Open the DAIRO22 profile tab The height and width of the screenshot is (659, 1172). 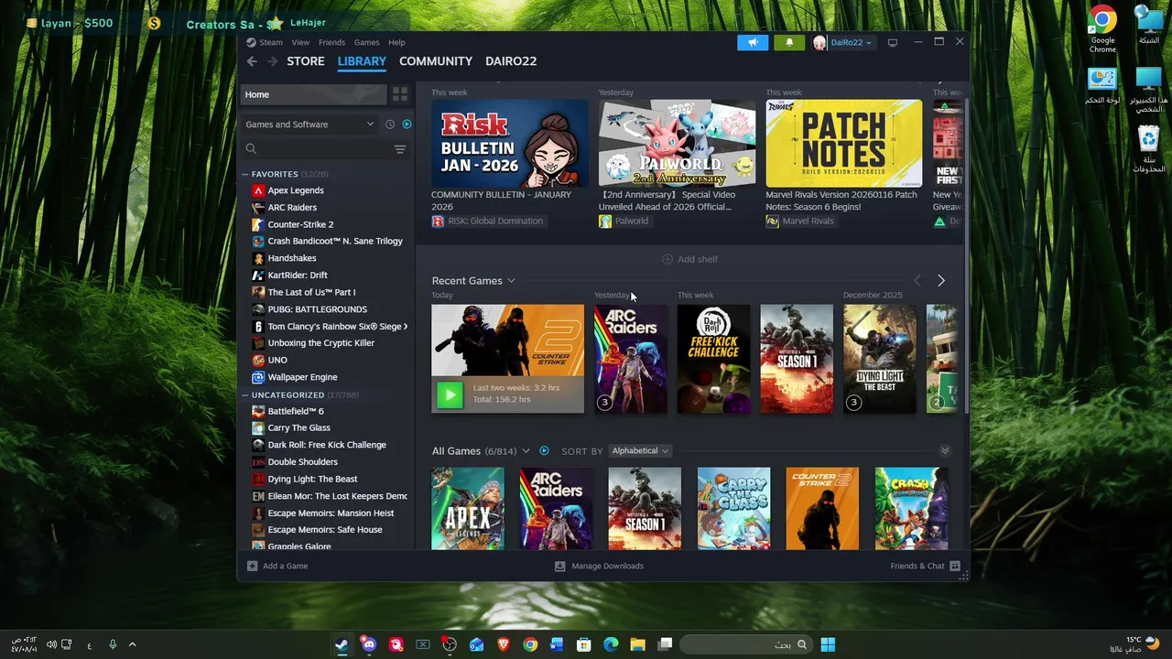[511, 61]
